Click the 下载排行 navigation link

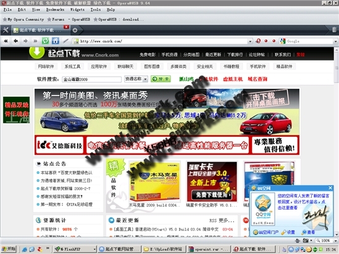click(235, 55)
